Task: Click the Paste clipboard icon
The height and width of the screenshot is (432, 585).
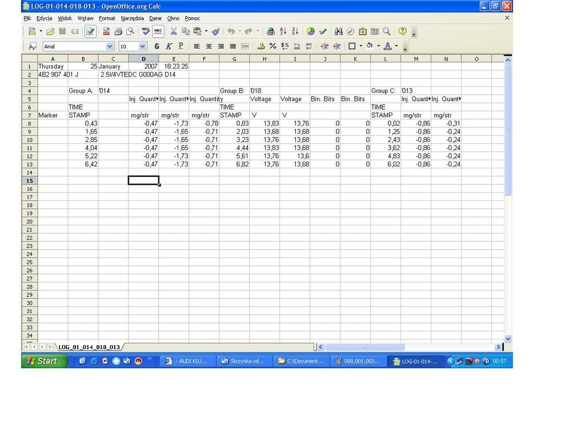Action: [x=197, y=31]
